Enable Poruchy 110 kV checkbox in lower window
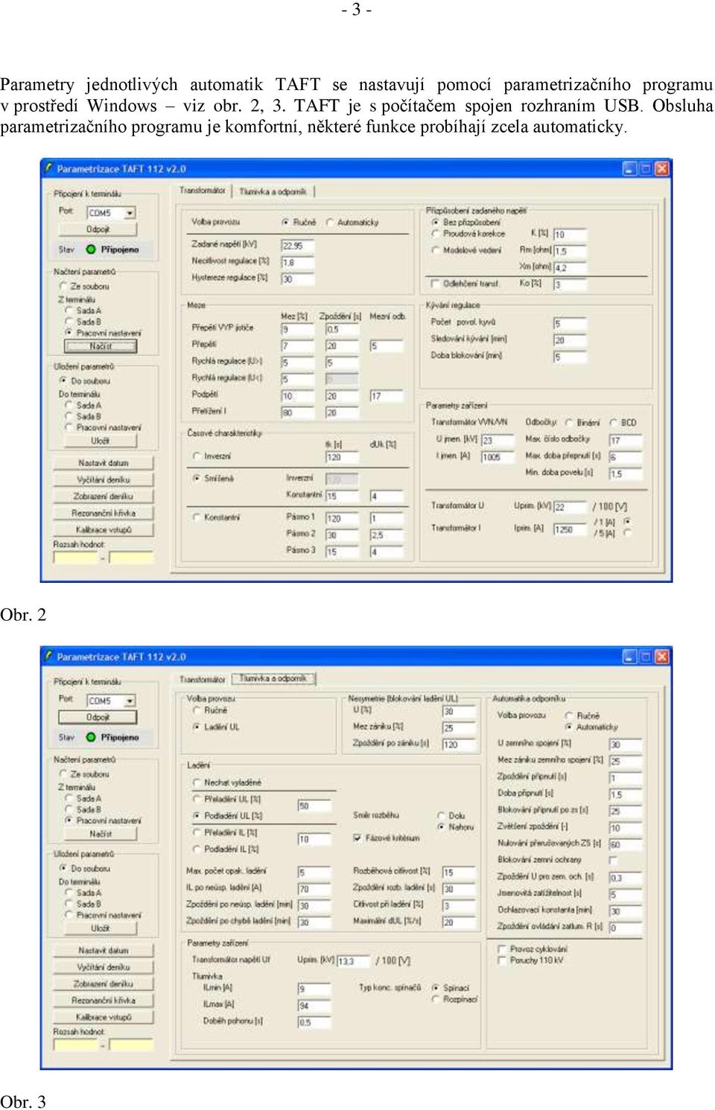Viewport: 715px width, 1110px height. [x=502, y=960]
